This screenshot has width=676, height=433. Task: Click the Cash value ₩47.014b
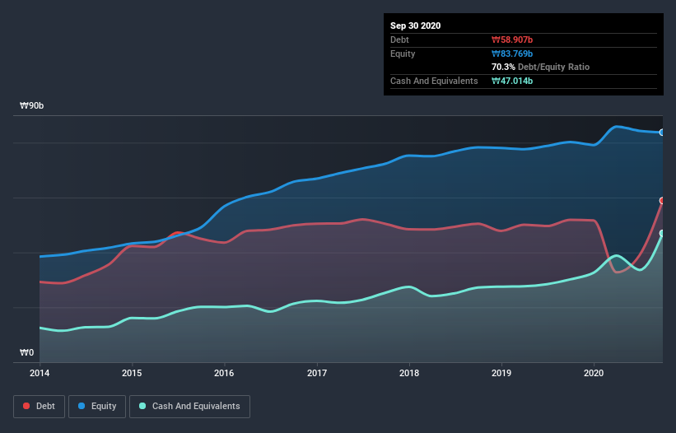pos(512,81)
